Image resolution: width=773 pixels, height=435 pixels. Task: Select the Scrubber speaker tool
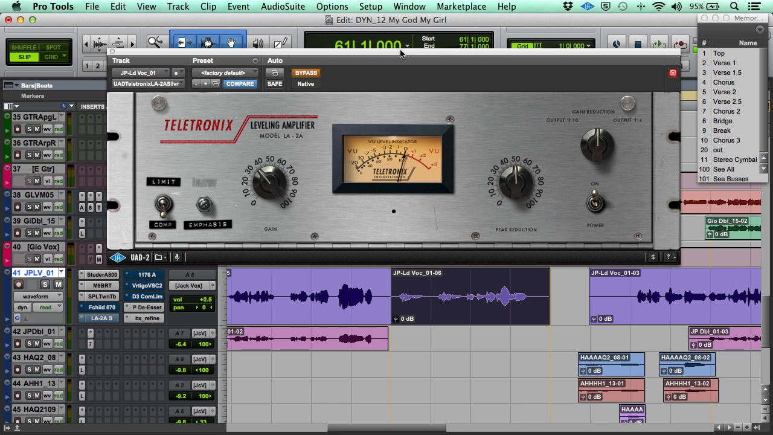pyautogui.click(x=258, y=43)
